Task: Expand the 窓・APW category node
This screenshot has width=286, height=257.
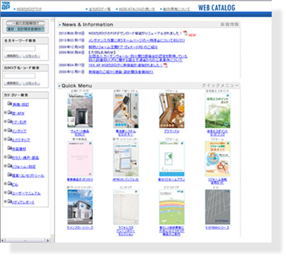Action: point(5,112)
